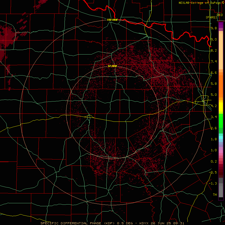Click the cyan segment of the color bar

(x=221, y=137)
